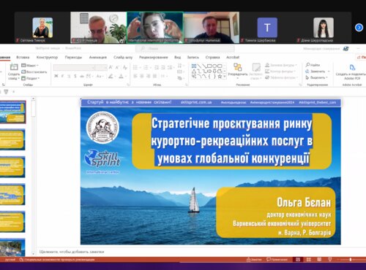Click the Arrange (Упорядочить) icon
Image resolution: width=366 pixels, height=270 pixels.
(x=237, y=67)
